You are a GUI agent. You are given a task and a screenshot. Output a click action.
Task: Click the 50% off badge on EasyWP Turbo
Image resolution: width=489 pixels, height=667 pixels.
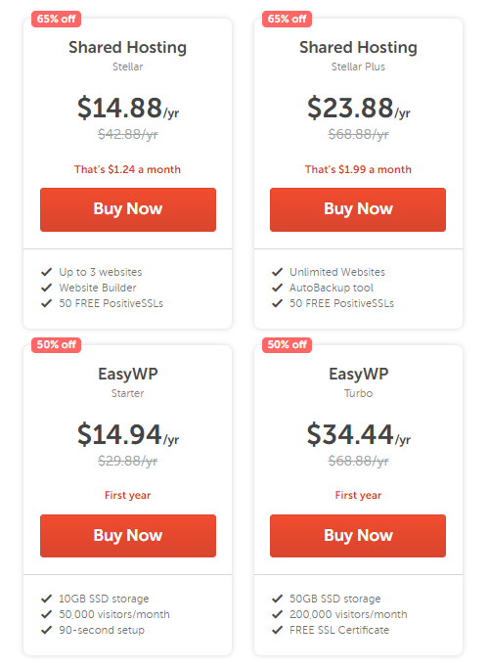coord(287,344)
